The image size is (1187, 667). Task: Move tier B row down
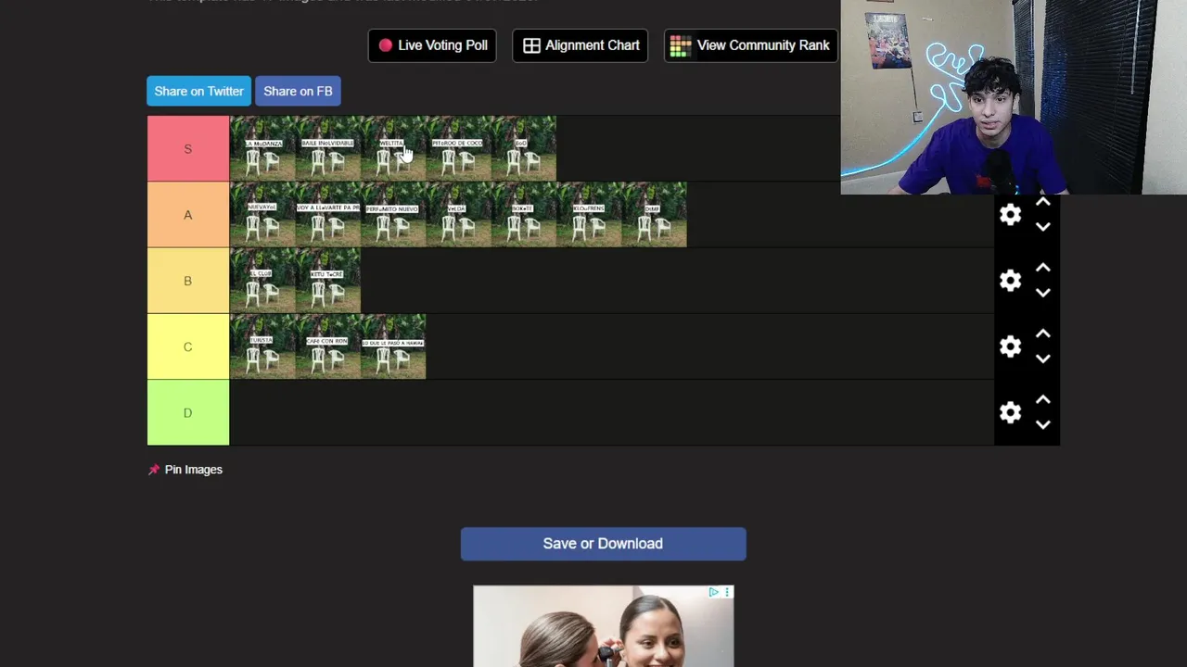click(x=1042, y=293)
